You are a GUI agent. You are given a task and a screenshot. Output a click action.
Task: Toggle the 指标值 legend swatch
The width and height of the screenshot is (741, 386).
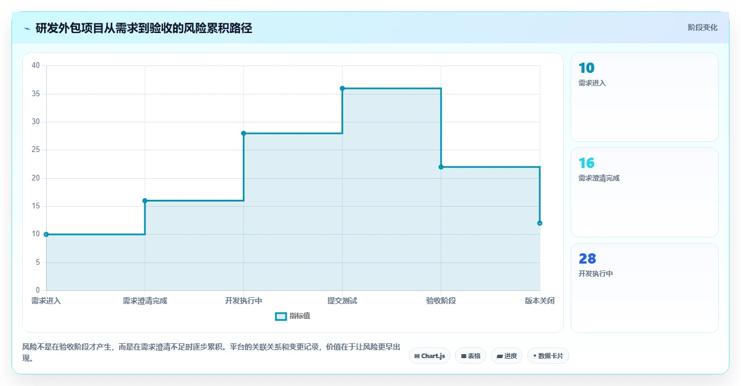coord(280,316)
